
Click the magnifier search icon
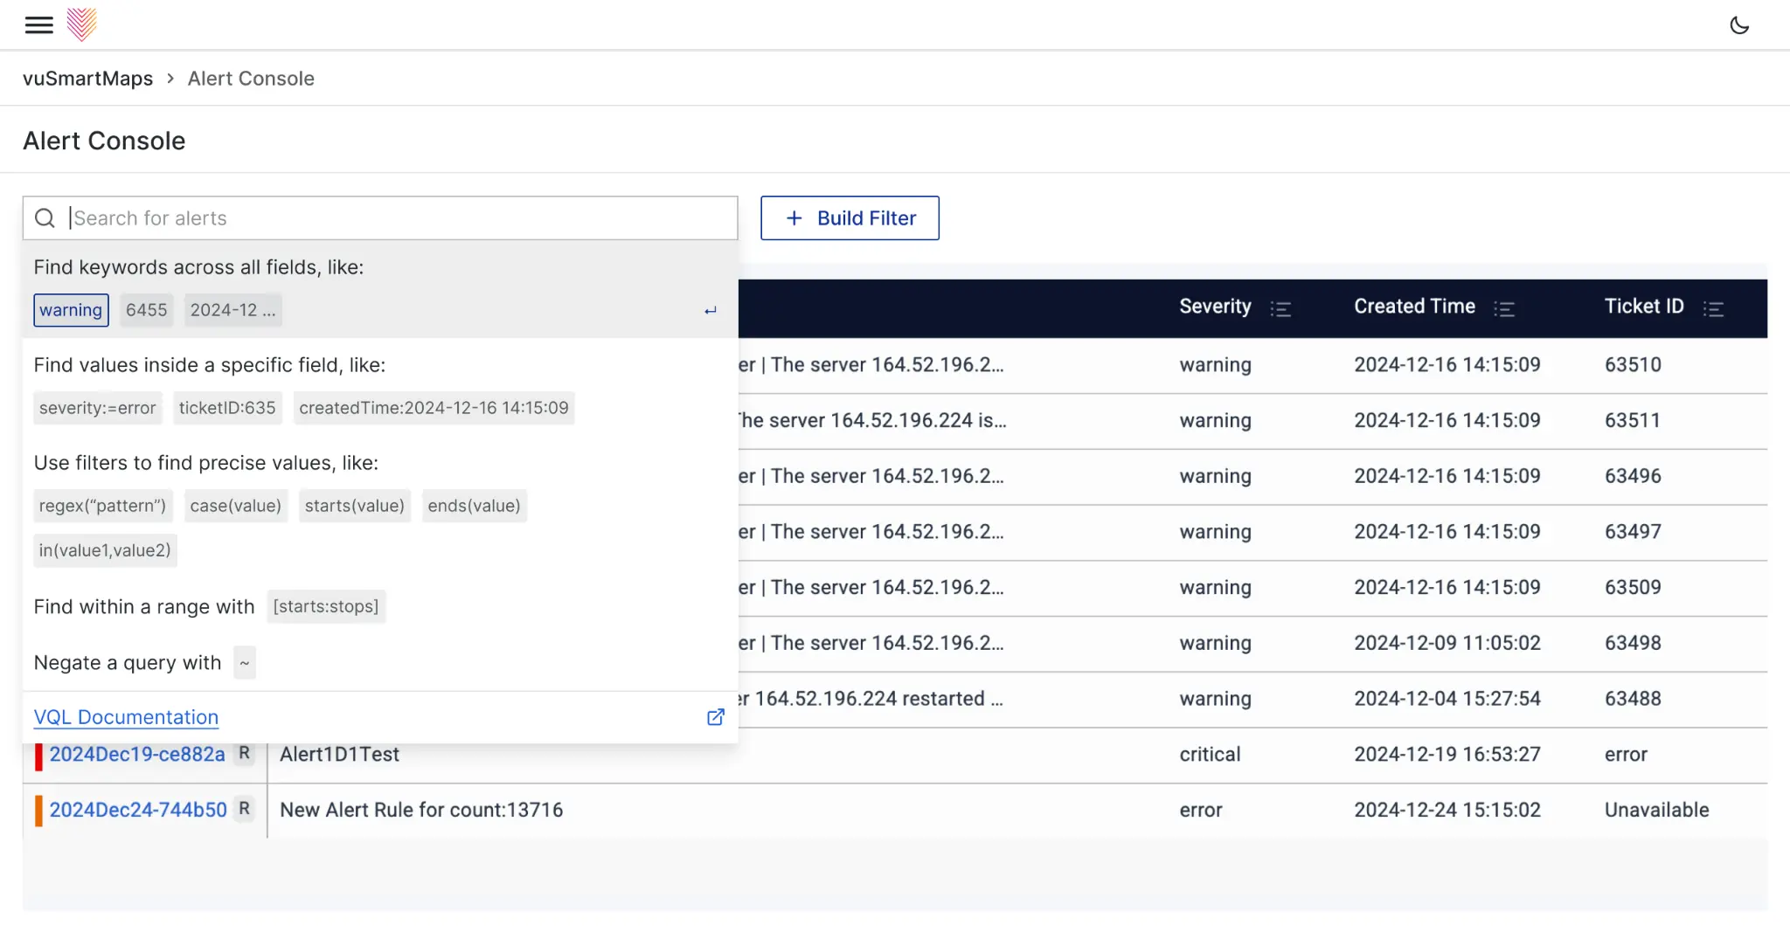coord(45,217)
